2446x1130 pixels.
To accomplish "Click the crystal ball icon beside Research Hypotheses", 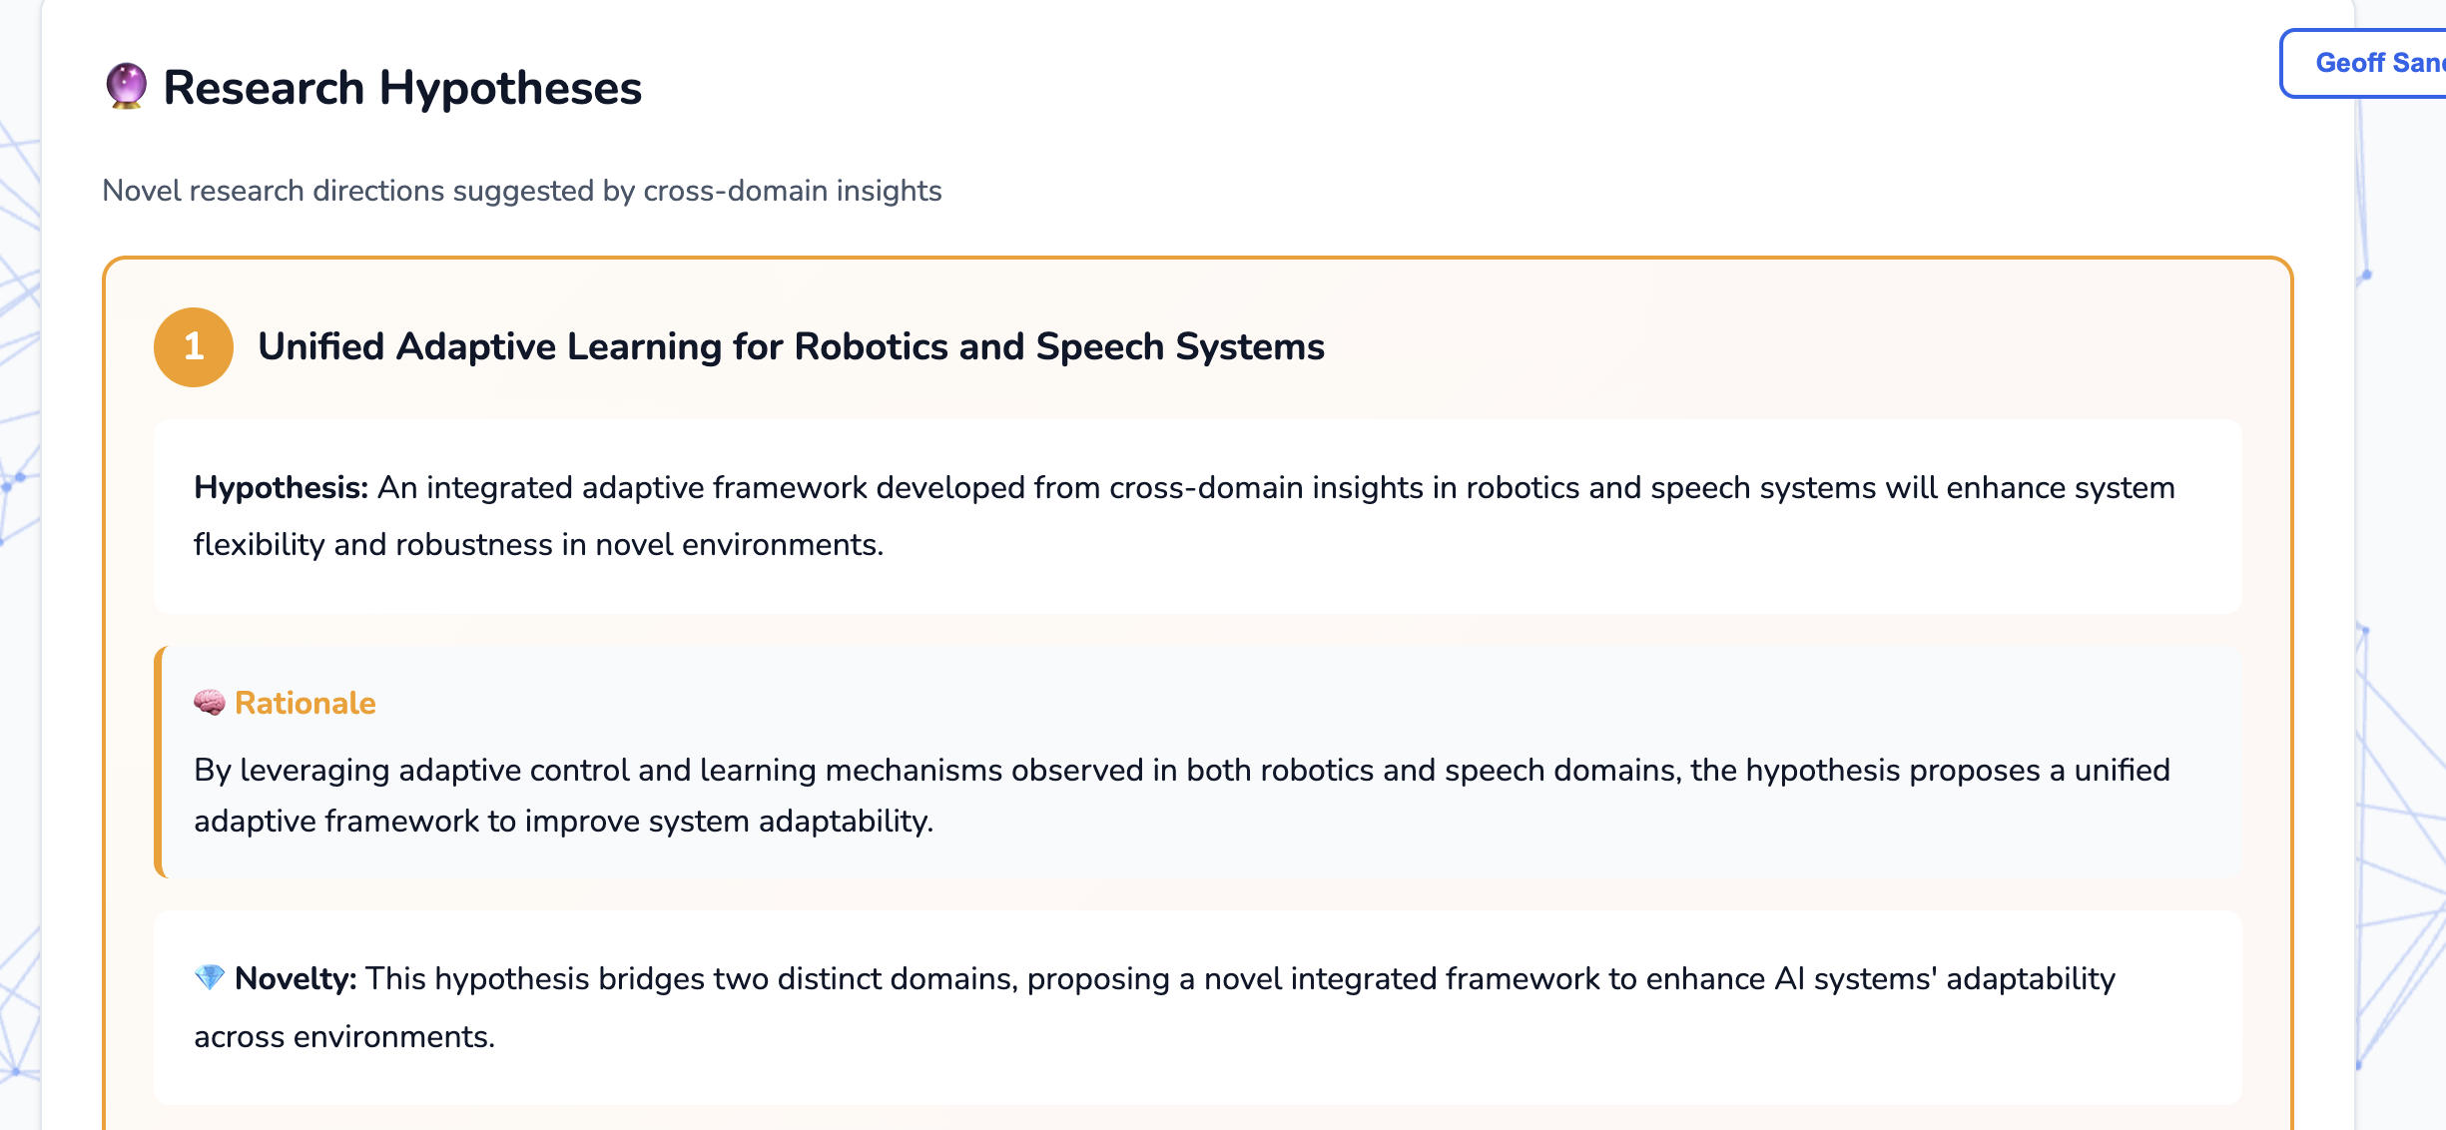I will [126, 87].
